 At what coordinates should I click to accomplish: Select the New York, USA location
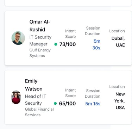(120, 101)
